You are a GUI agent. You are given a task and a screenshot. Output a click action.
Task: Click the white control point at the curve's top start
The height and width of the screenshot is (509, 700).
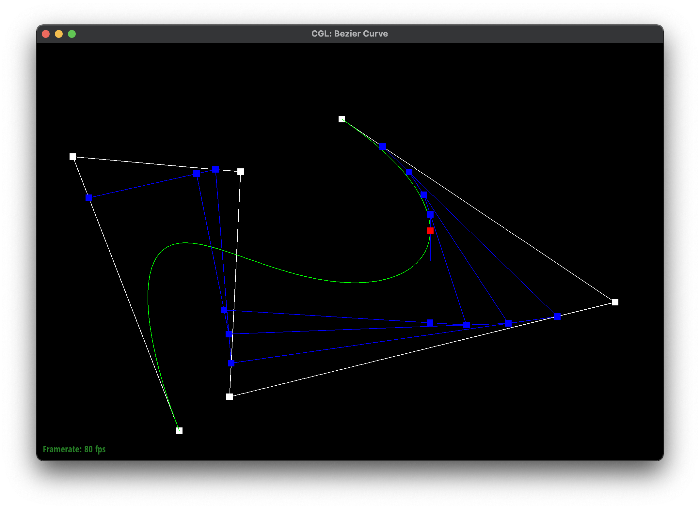point(342,118)
